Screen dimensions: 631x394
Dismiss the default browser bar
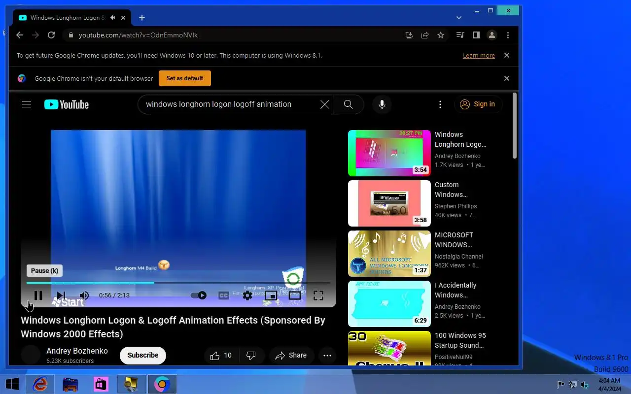coord(506,78)
